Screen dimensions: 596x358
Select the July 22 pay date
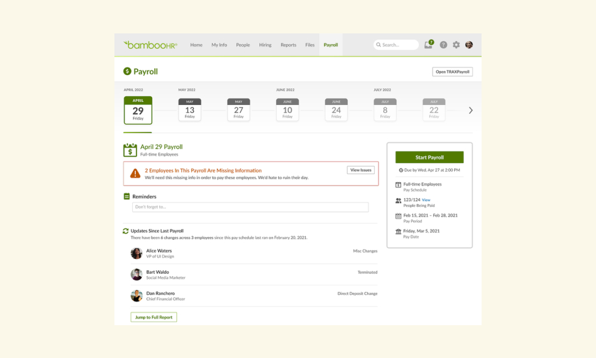[434, 110]
